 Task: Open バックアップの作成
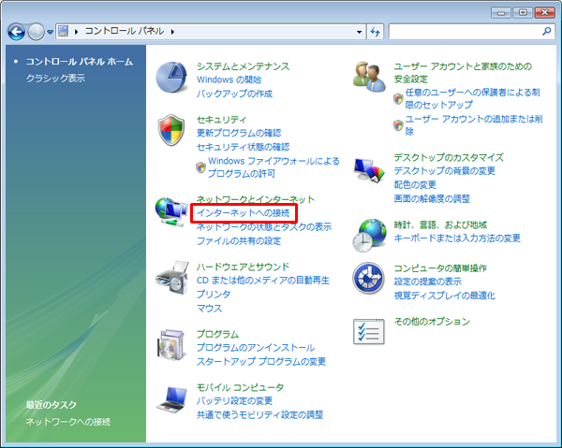(x=234, y=94)
